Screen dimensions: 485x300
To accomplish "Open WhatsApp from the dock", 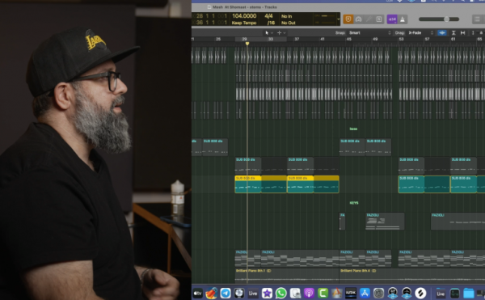I will tap(280, 293).
